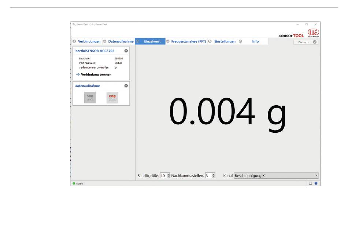Click the Micro-Epsilon logo
348x241 pixels.
(313, 33)
